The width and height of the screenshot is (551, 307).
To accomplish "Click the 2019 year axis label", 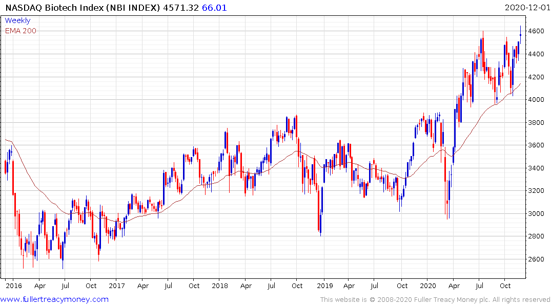I will pos(324,286).
